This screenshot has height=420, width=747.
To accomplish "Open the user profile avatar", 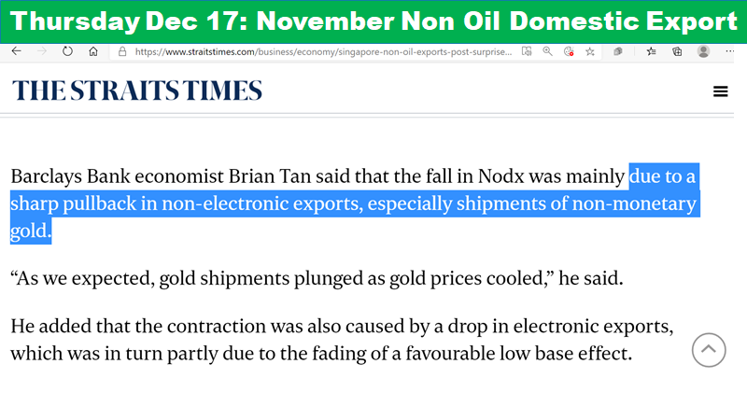I will (703, 51).
